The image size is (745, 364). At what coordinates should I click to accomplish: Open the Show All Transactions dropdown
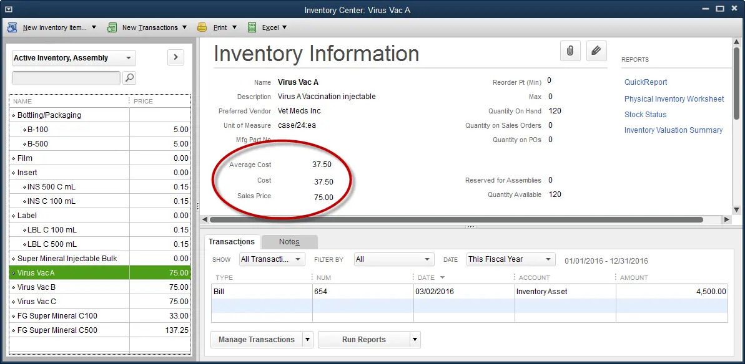tap(272, 259)
